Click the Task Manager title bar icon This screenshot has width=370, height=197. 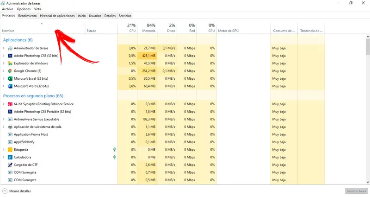(3, 3)
